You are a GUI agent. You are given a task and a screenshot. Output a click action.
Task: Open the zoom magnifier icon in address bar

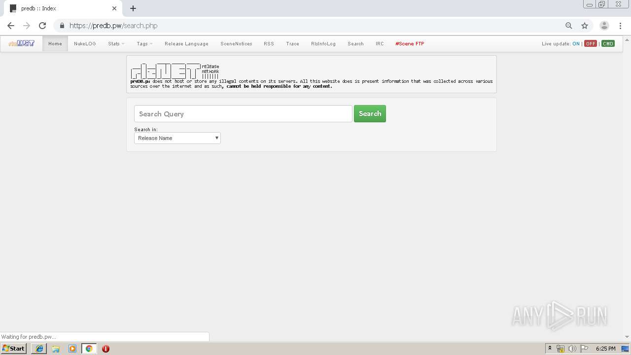569,26
